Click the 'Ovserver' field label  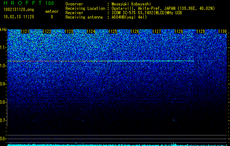74,4
